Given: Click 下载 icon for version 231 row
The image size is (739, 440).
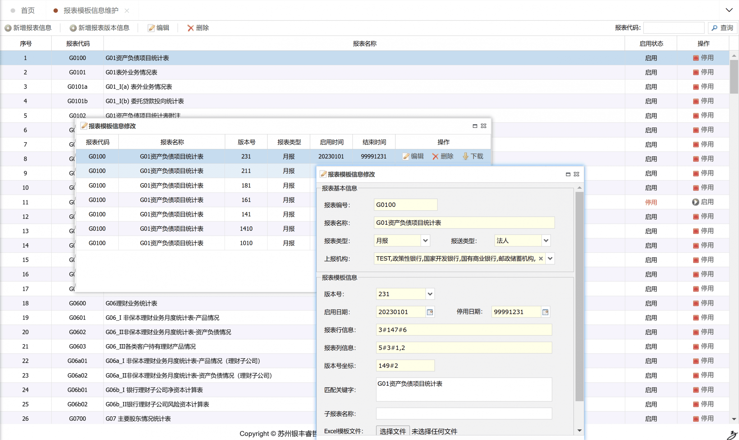Looking at the screenshot, I should tap(466, 156).
